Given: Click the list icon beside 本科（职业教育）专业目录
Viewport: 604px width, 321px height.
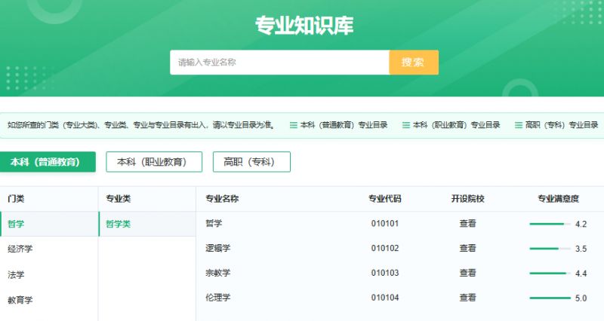Looking at the screenshot, I should click(406, 125).
